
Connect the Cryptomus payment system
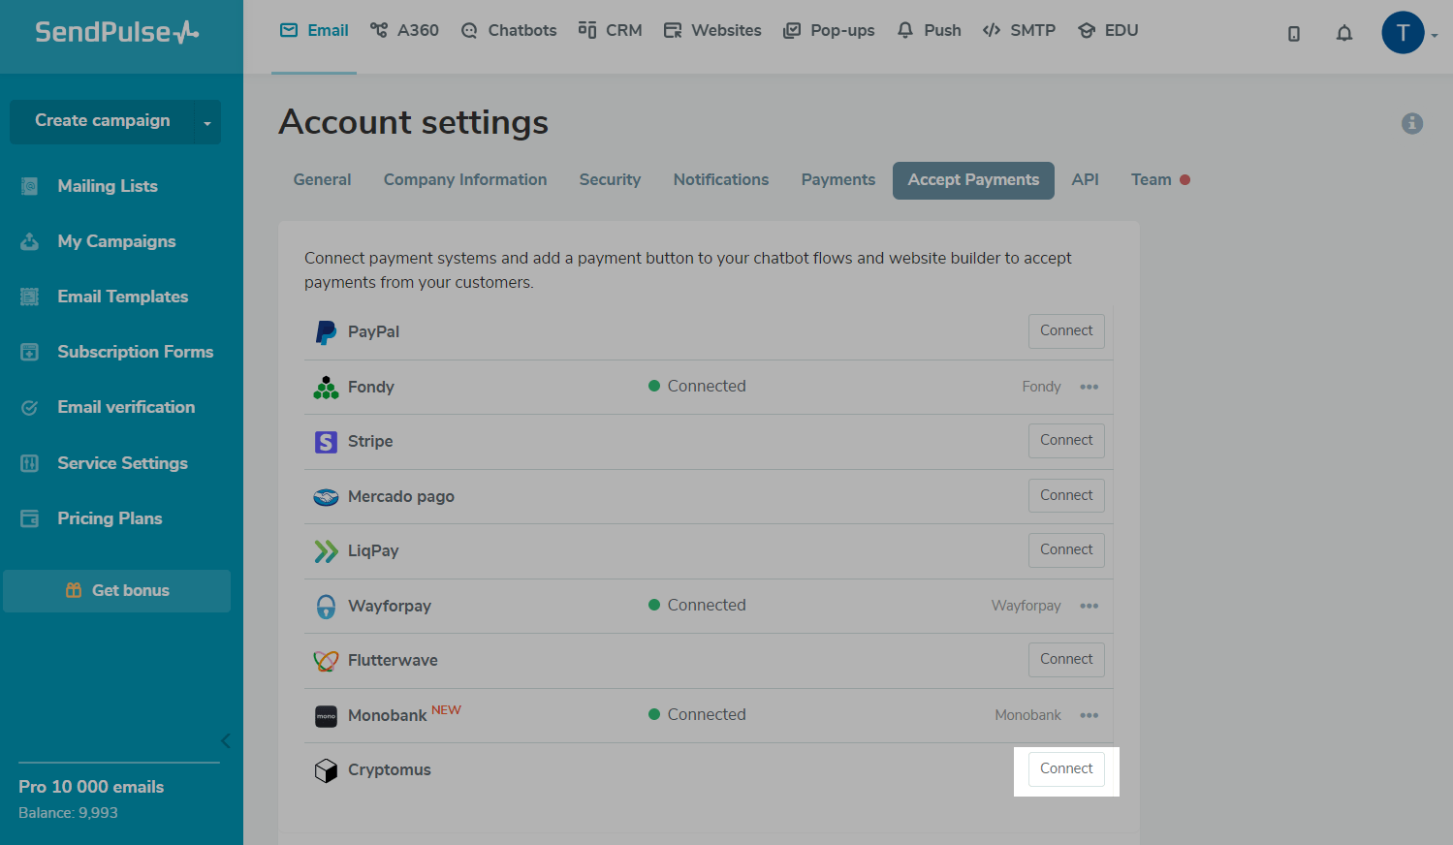[1066, 769]
